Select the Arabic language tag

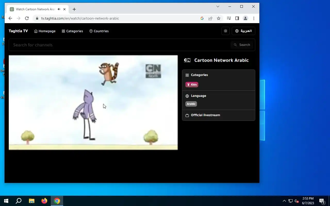(x=191, y=104)
